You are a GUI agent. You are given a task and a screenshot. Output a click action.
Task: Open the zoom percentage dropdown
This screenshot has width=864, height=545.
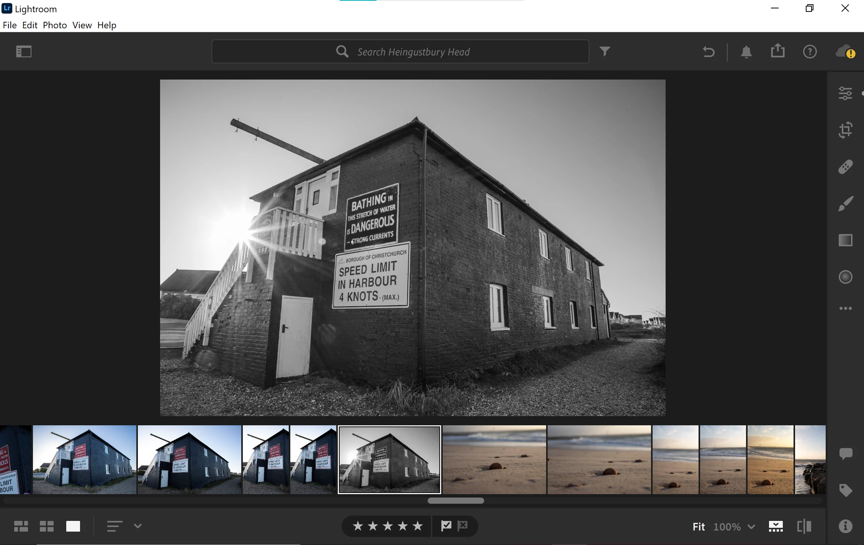tap(751, 527)
